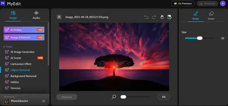228x106 pixels.
Task: Open the Image Enhancer tool
Action: [24, 38]
